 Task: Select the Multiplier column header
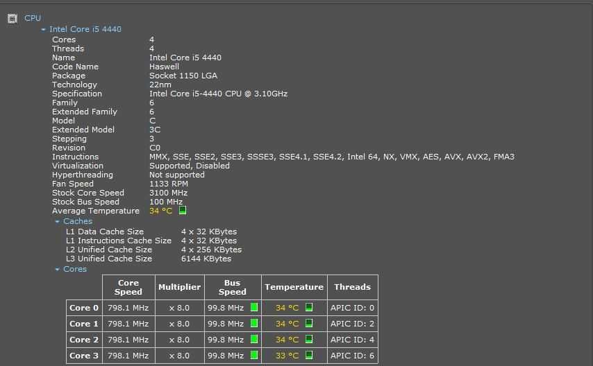tap(180, 287)
